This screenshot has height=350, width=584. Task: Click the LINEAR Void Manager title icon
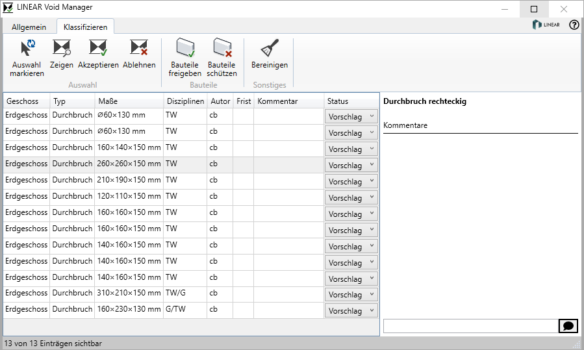[8, 7]
